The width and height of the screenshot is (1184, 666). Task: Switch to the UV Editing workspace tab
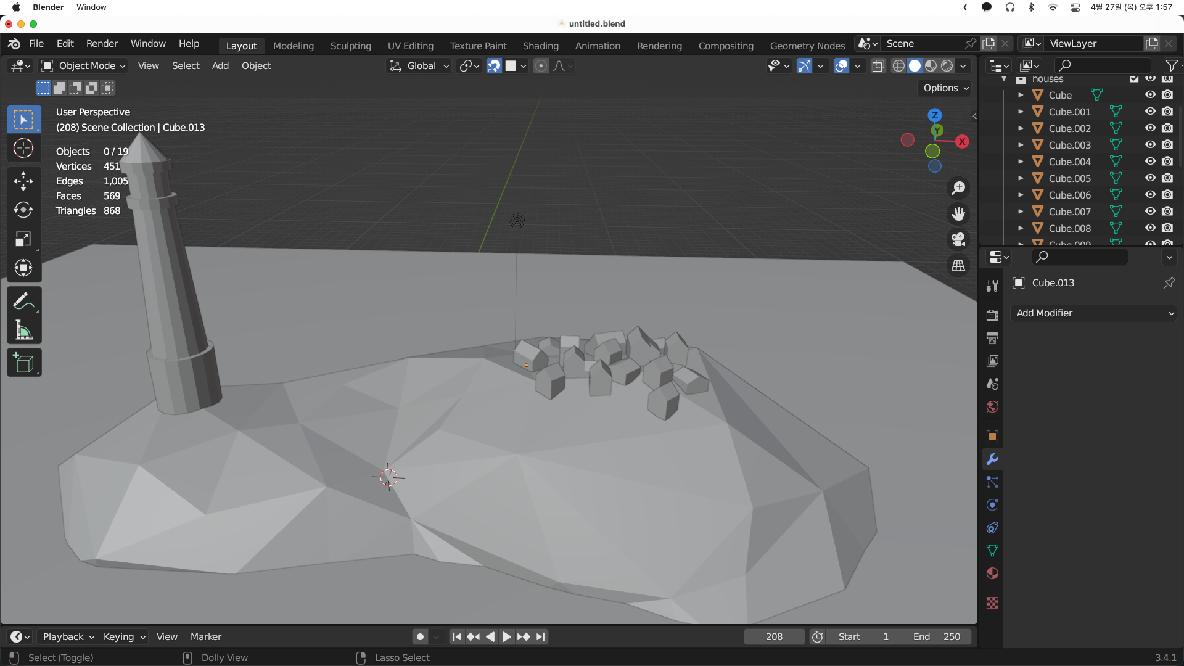point(411,46)
